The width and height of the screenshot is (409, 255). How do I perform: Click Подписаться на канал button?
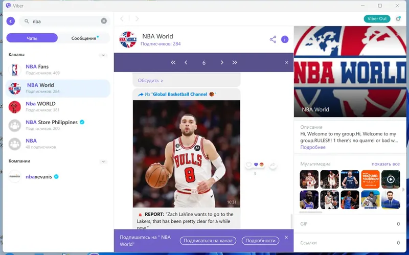(x=208, y=241)
